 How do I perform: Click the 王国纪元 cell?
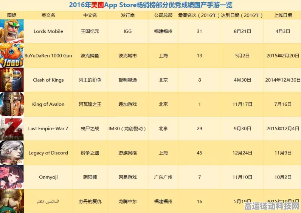(90, 31)
